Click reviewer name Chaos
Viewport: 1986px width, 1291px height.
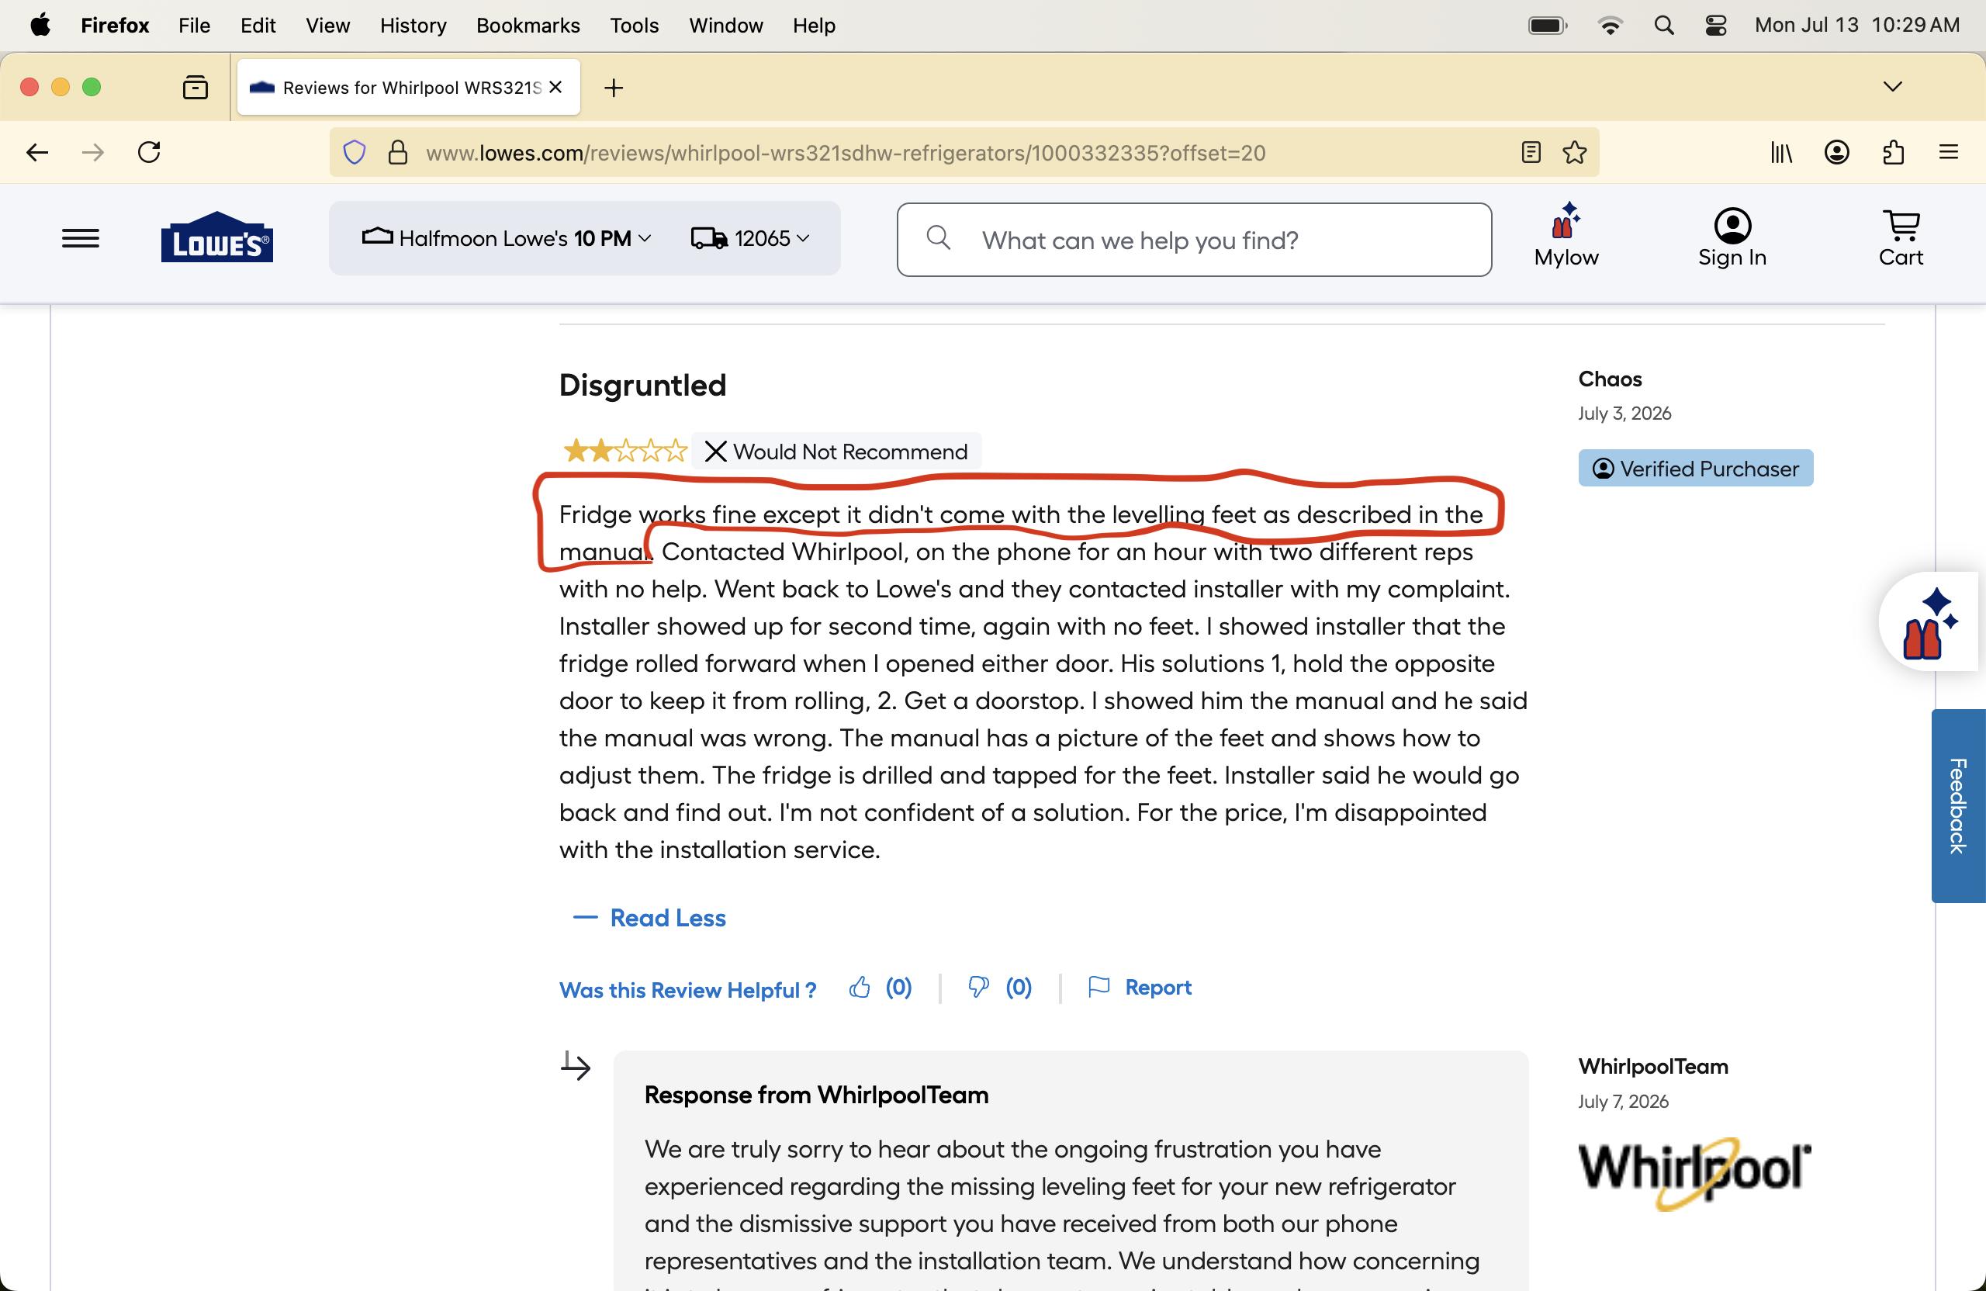(1610, 379)
